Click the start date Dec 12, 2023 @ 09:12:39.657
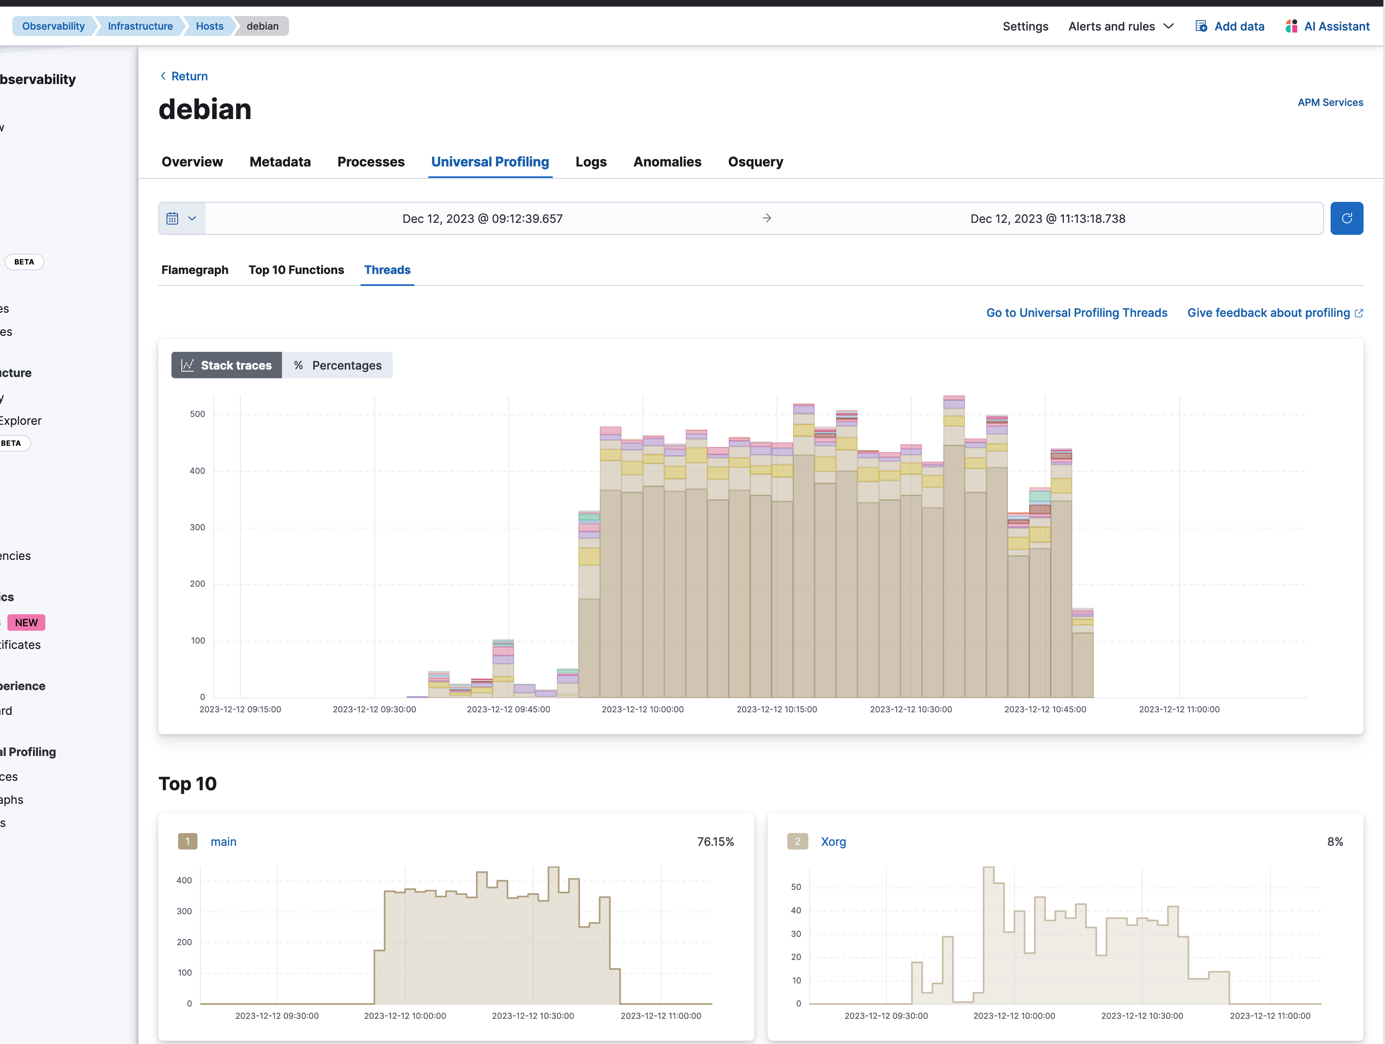Screen dimensions: 1385x1044 click(482, 218)
